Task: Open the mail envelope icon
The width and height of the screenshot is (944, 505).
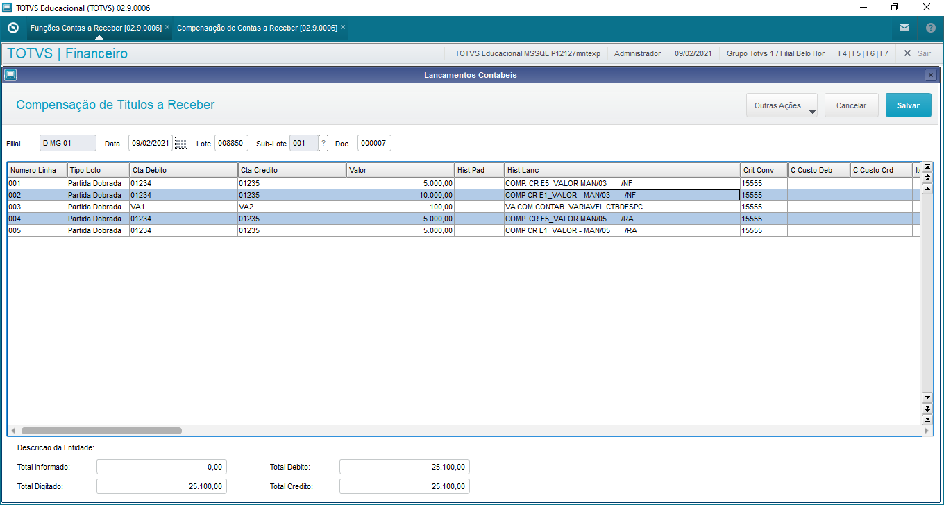Action: pyautogui.click(x=904, y=28)
